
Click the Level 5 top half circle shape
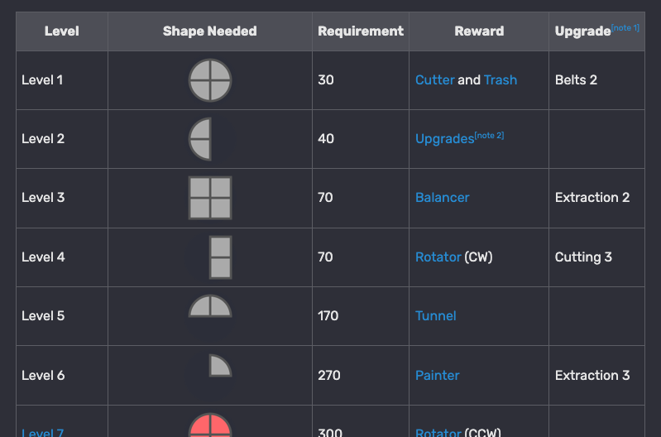(210, 308)
